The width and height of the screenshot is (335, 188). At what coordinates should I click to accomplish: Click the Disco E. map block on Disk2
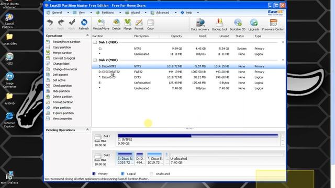154,158
